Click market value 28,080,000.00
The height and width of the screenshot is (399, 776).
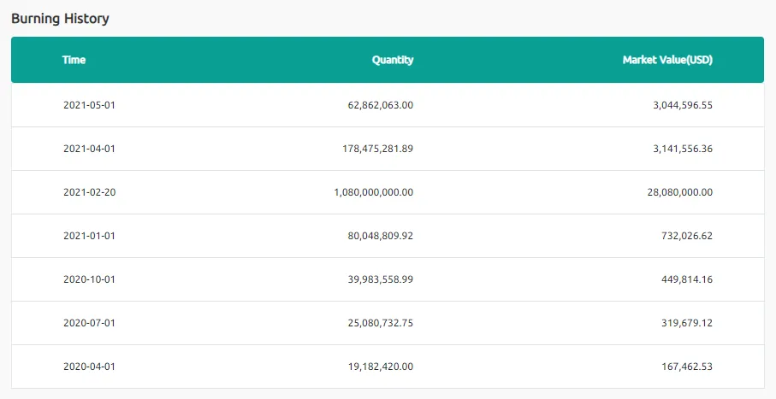coord(680,192)
